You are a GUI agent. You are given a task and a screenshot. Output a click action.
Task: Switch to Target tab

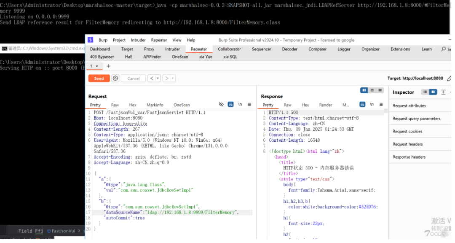click(127, 49)
